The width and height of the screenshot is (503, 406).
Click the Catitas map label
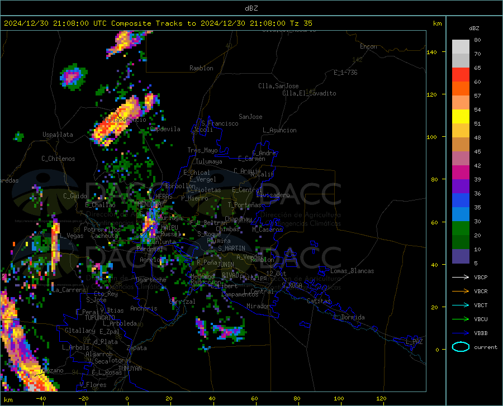tap(319, 301)
